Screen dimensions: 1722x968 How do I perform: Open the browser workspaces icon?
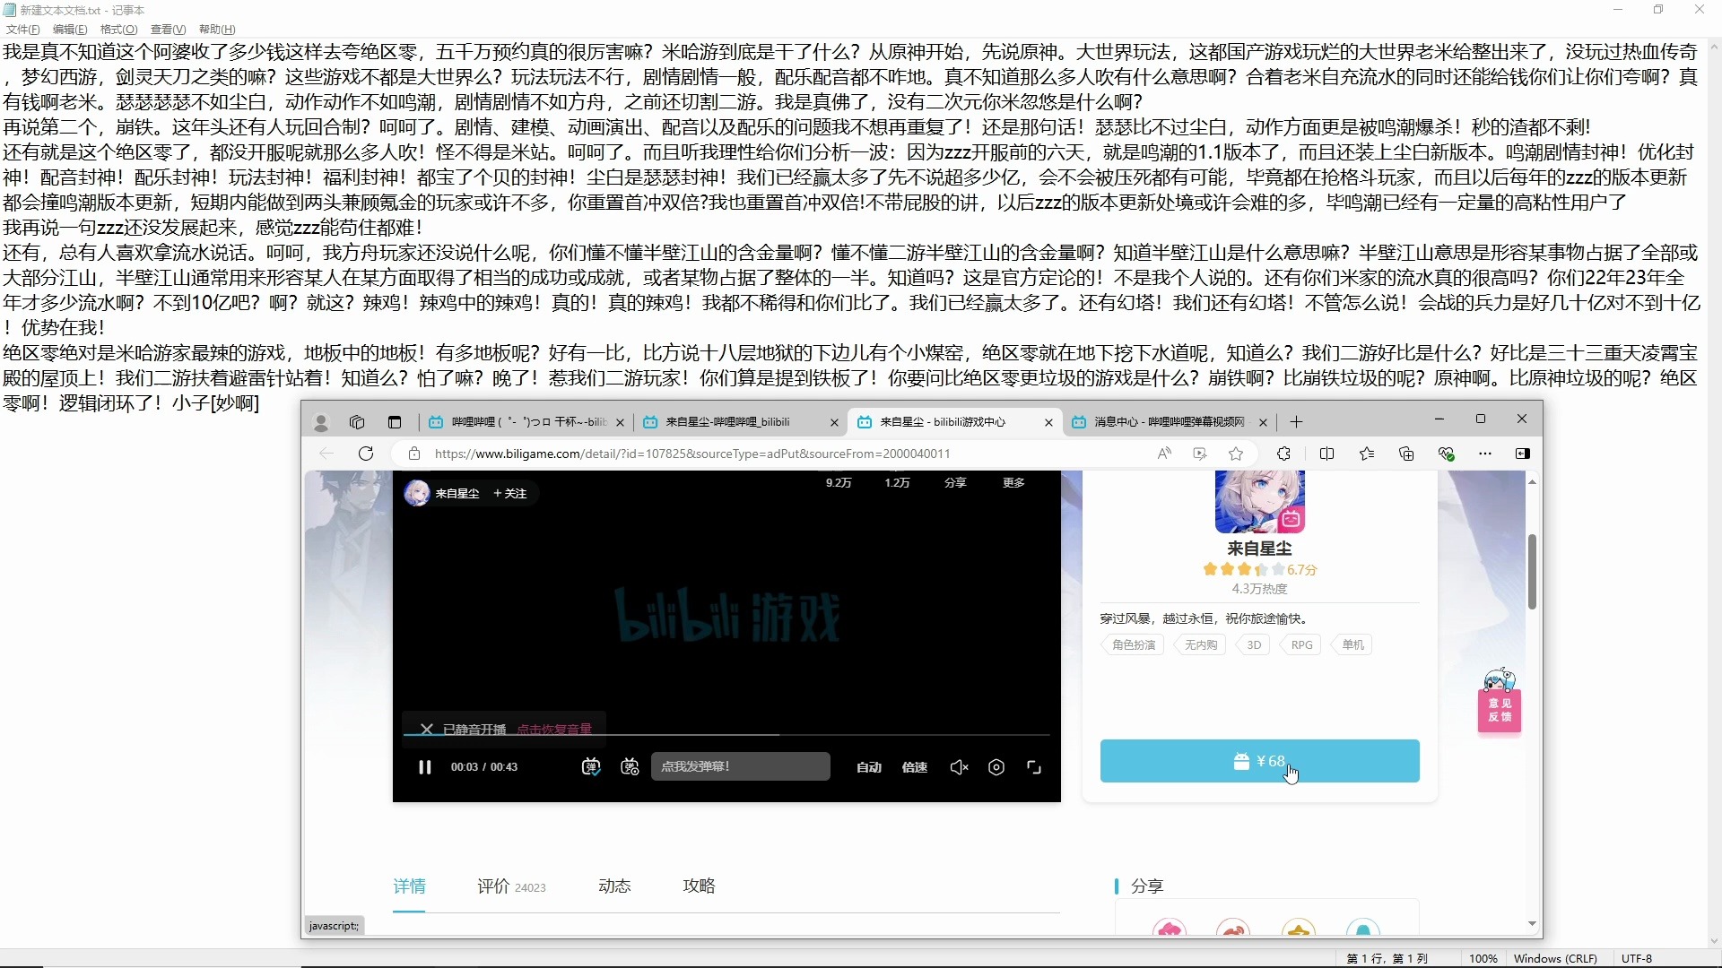(x=357, y=422)
